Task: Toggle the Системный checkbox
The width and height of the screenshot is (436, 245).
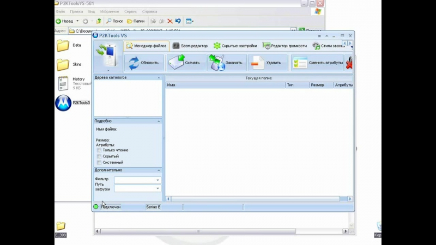Action: pos(99,162)
